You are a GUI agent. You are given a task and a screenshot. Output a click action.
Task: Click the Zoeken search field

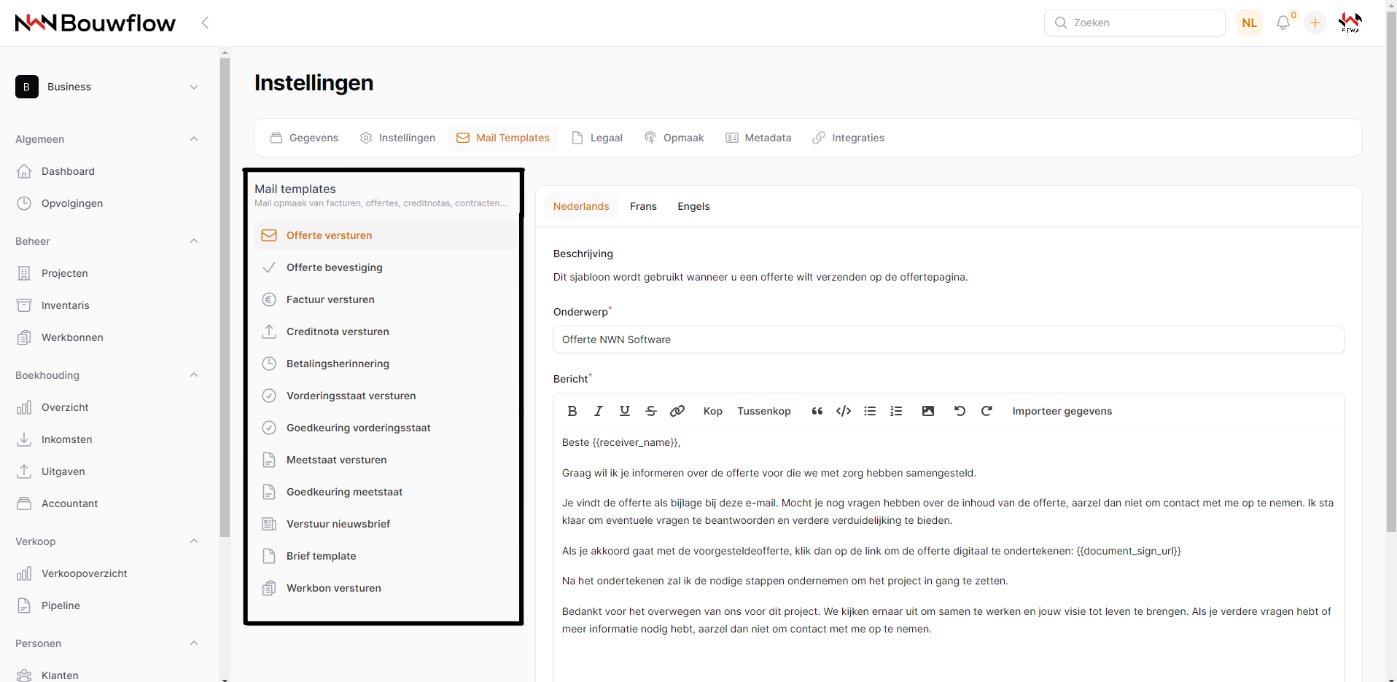click(1143, 23)
